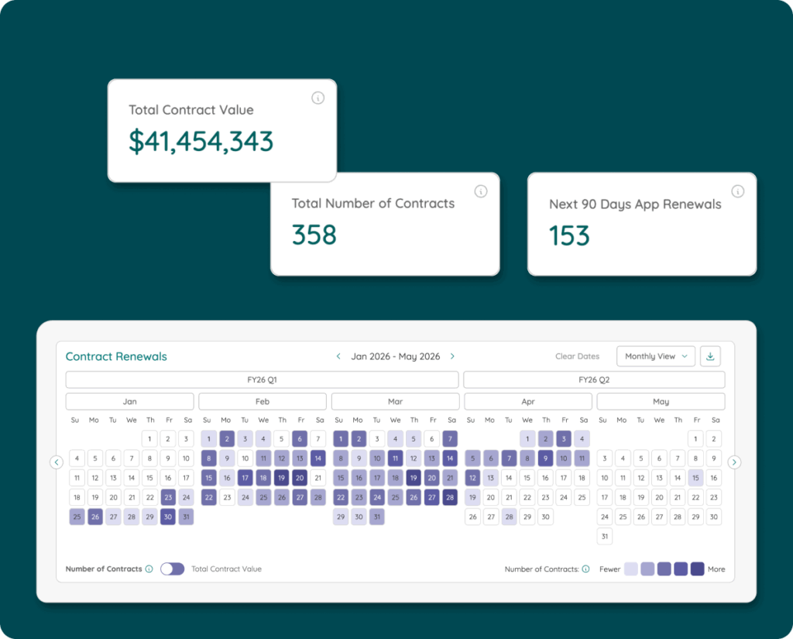Click the right chevron after Jan 2026 - May 2026

click(453, 356)
